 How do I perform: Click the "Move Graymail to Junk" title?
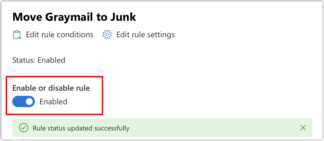coord(74,17)
